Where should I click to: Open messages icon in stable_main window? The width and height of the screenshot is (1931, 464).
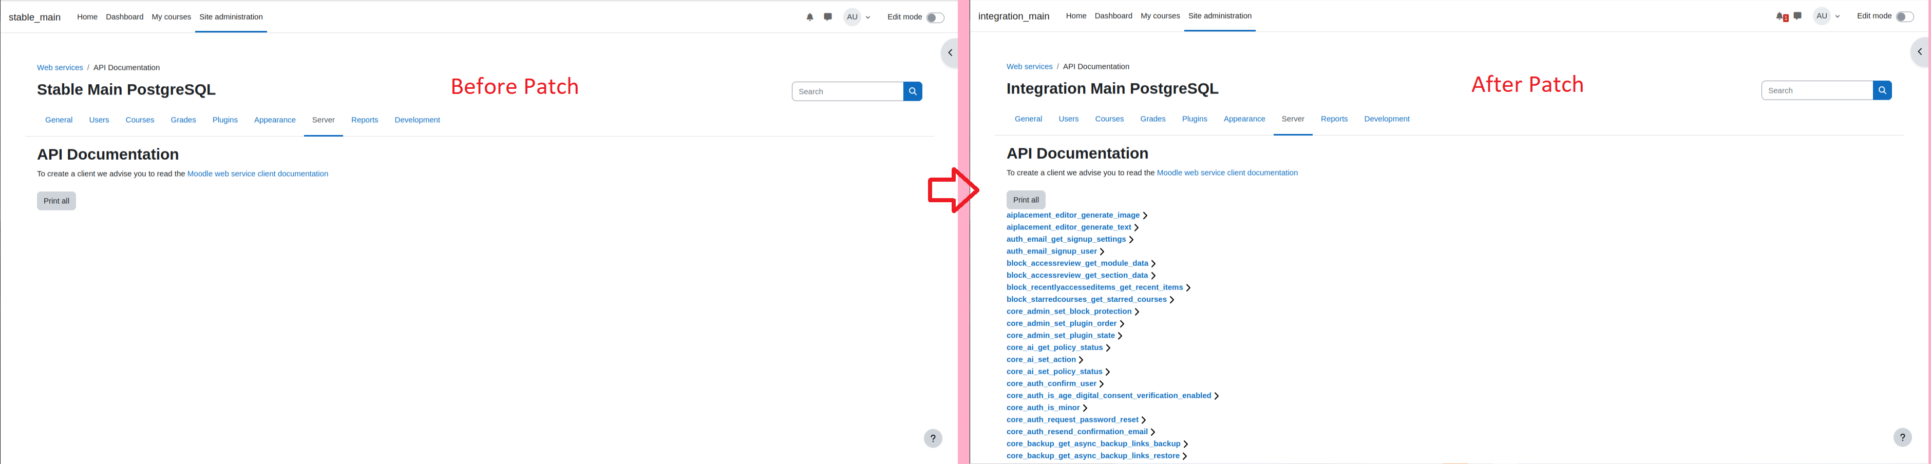coord(827,16)
